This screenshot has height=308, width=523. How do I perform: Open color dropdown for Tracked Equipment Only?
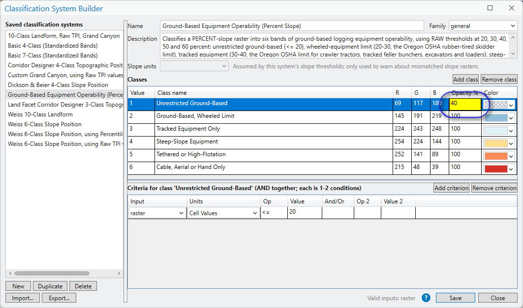[x=511, y=131]
